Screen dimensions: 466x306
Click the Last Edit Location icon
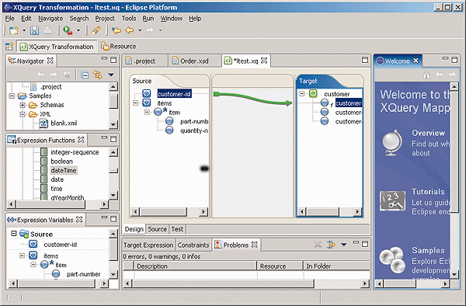pyautogui.click(x=116, y=30)
